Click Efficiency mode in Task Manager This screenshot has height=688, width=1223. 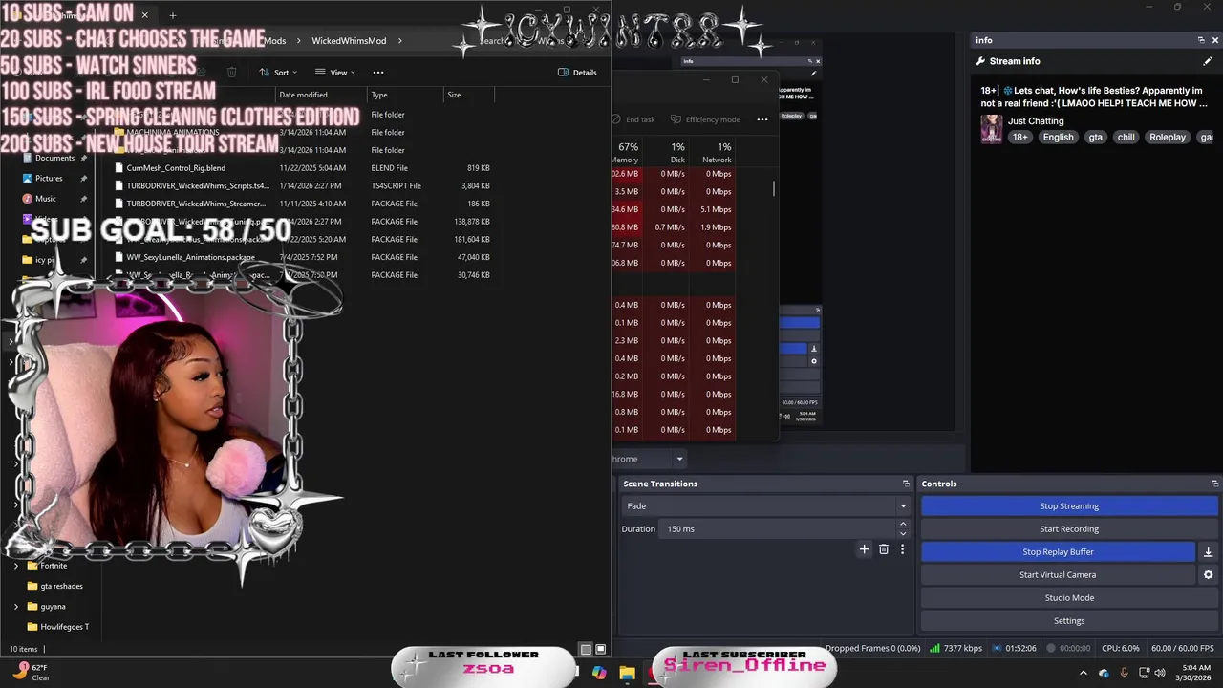click(x=706, y=119)
